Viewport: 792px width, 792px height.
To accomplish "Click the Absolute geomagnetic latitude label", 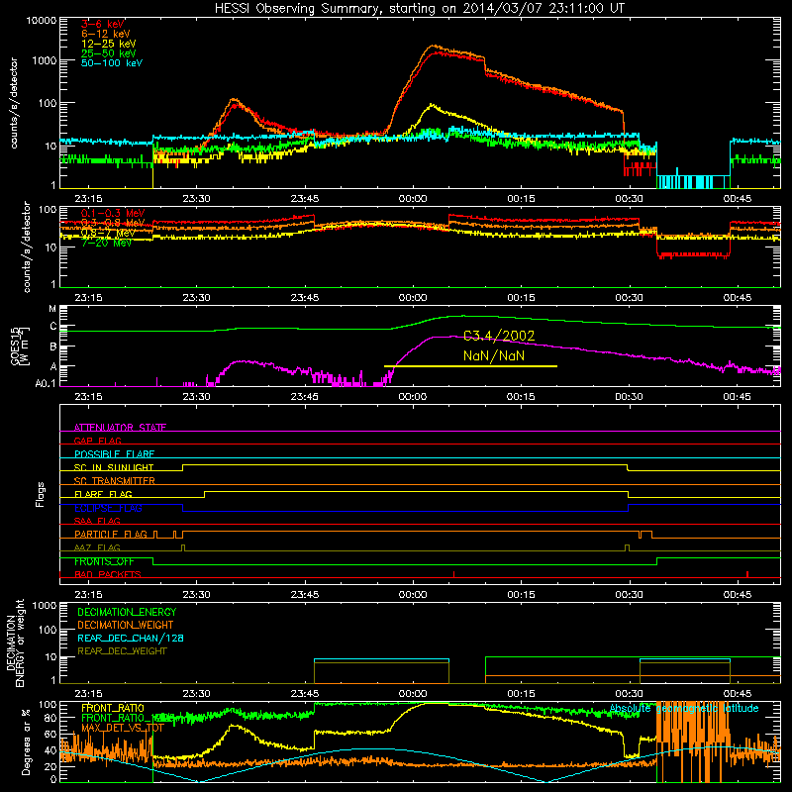I will point(684,708).
